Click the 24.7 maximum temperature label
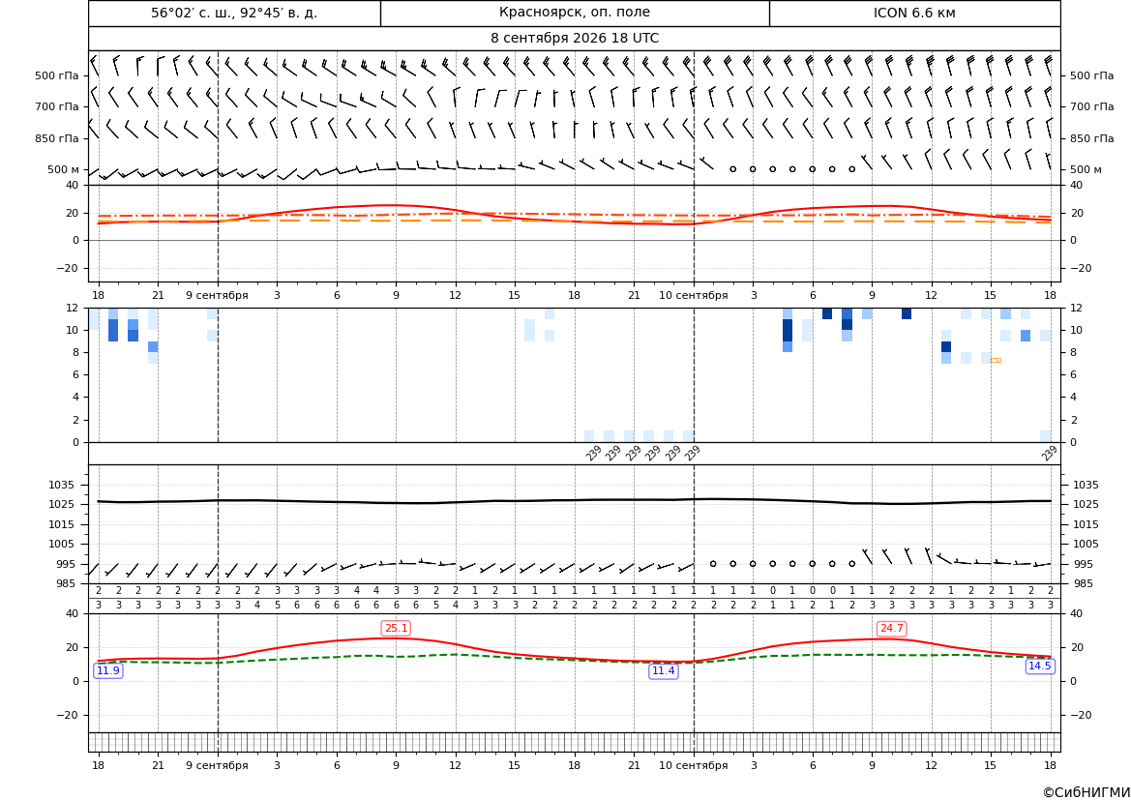1131x800 pixels. [x=891, y=629]
